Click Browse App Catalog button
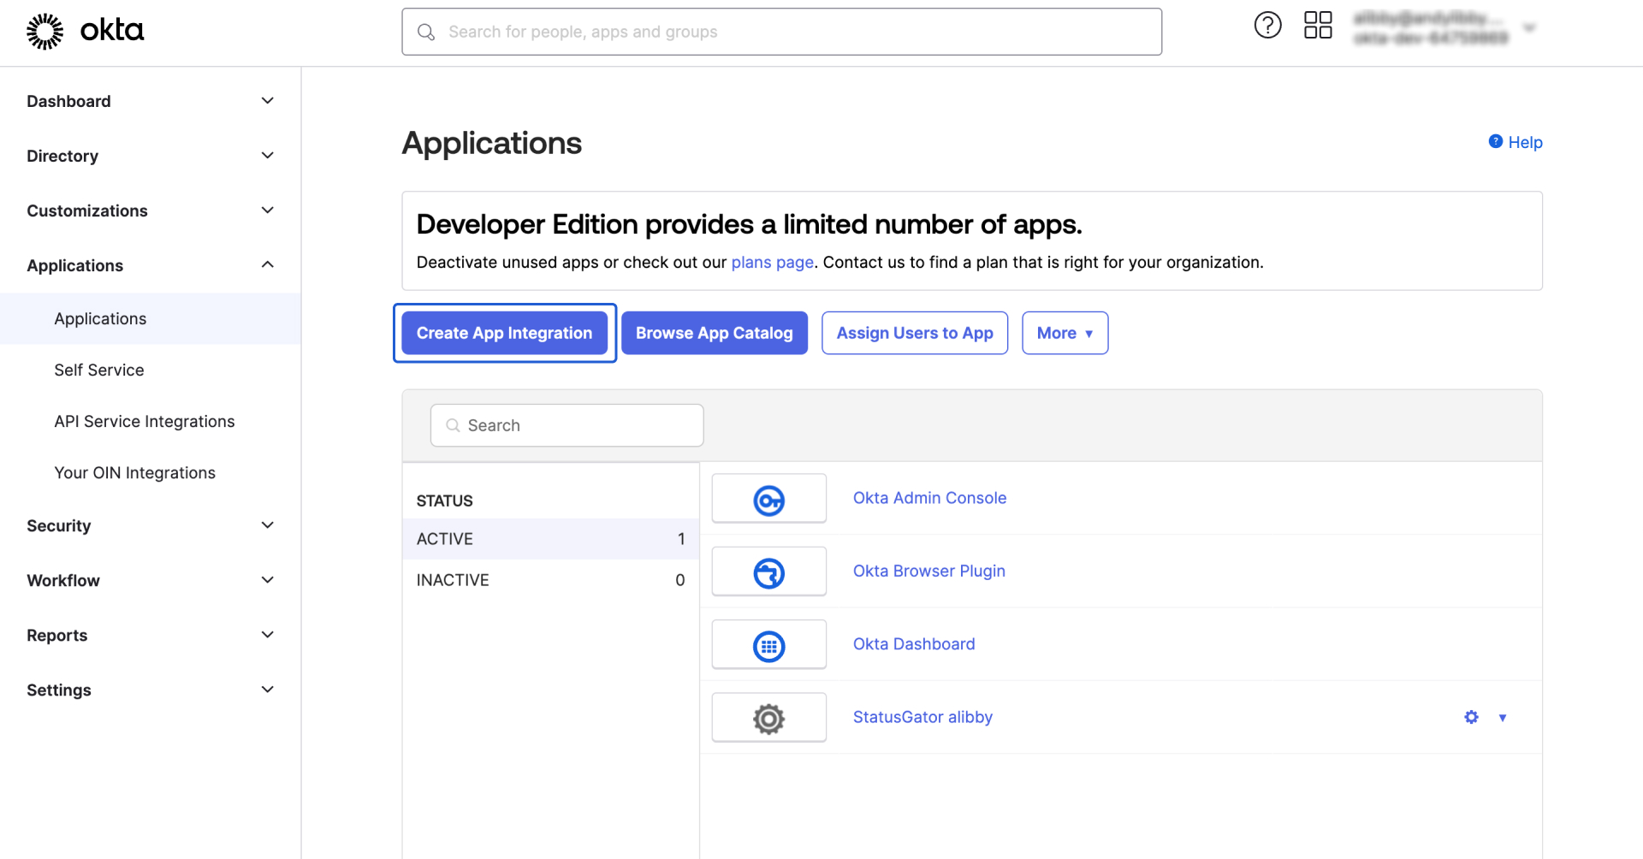Image resolution: width=1643 pixels, height=859 pixels. (x=714, y=333)
